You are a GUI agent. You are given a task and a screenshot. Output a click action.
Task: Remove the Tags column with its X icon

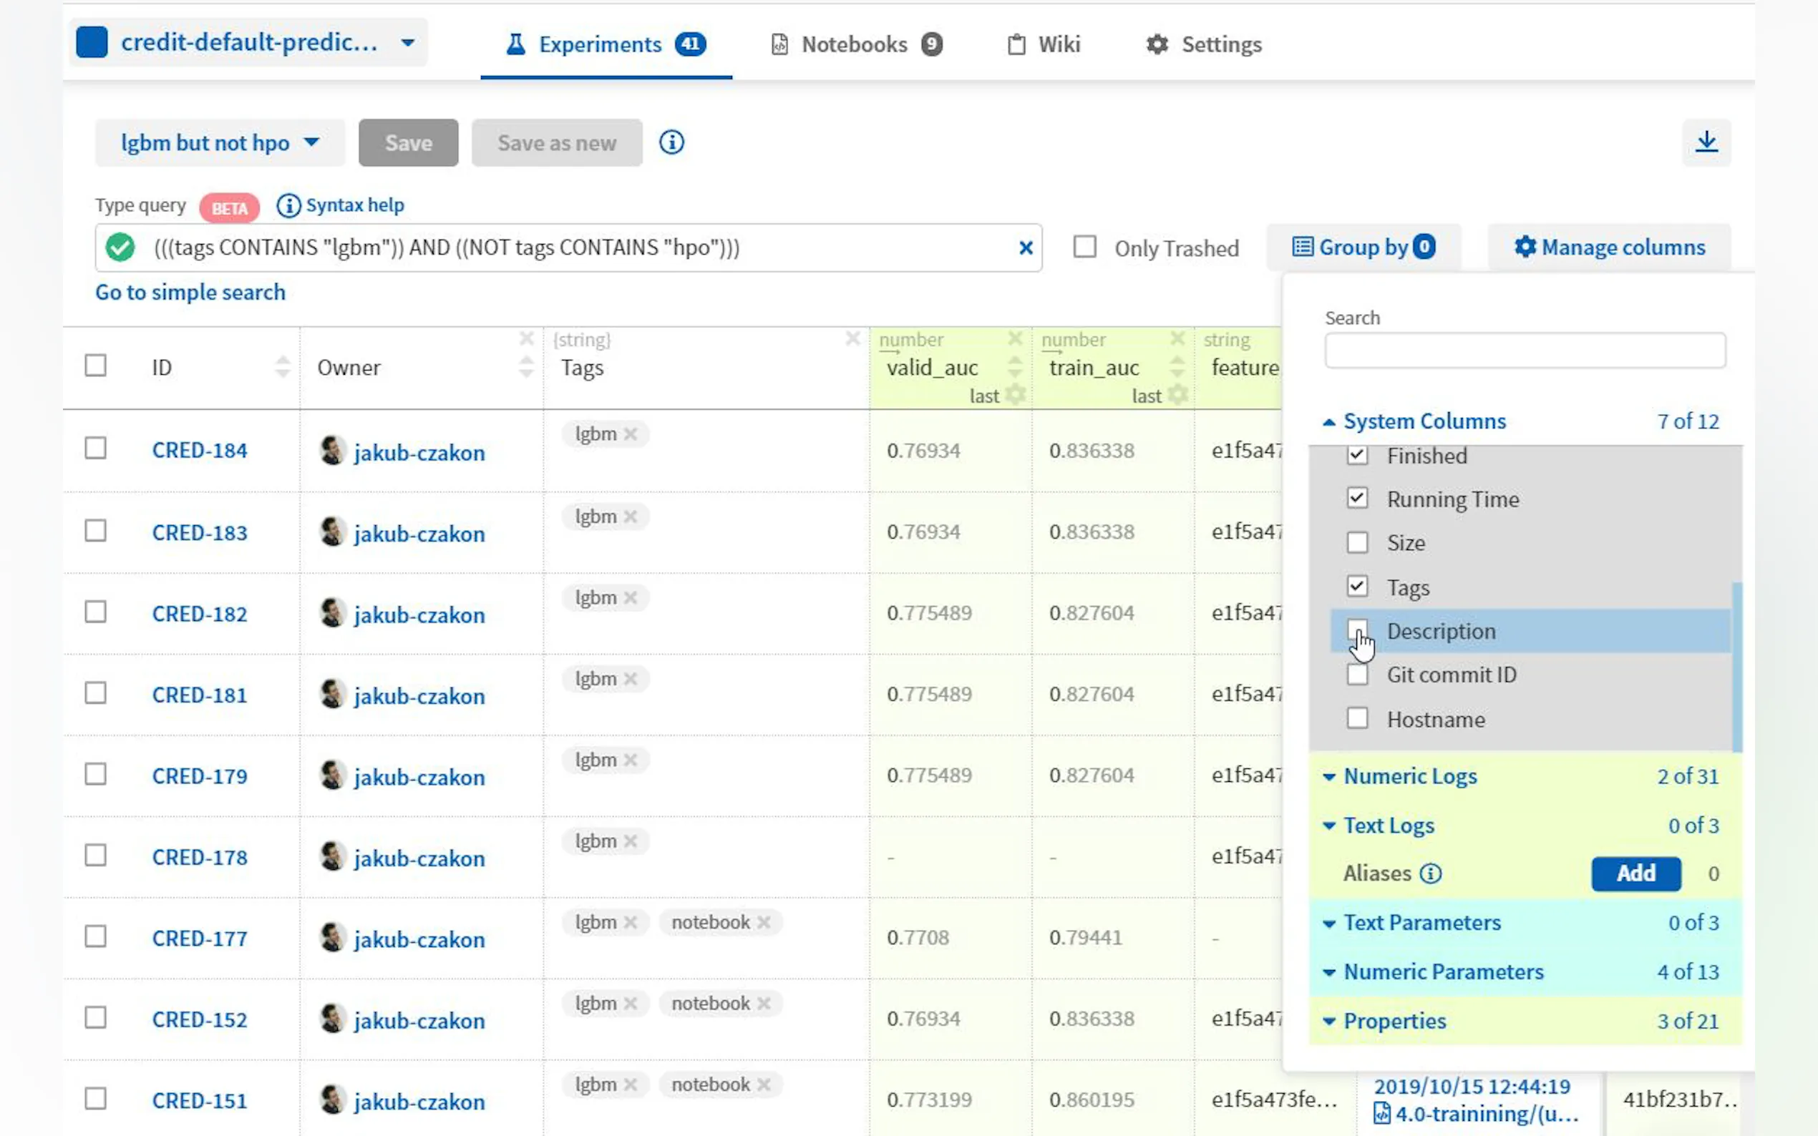[x=852, y=339]
